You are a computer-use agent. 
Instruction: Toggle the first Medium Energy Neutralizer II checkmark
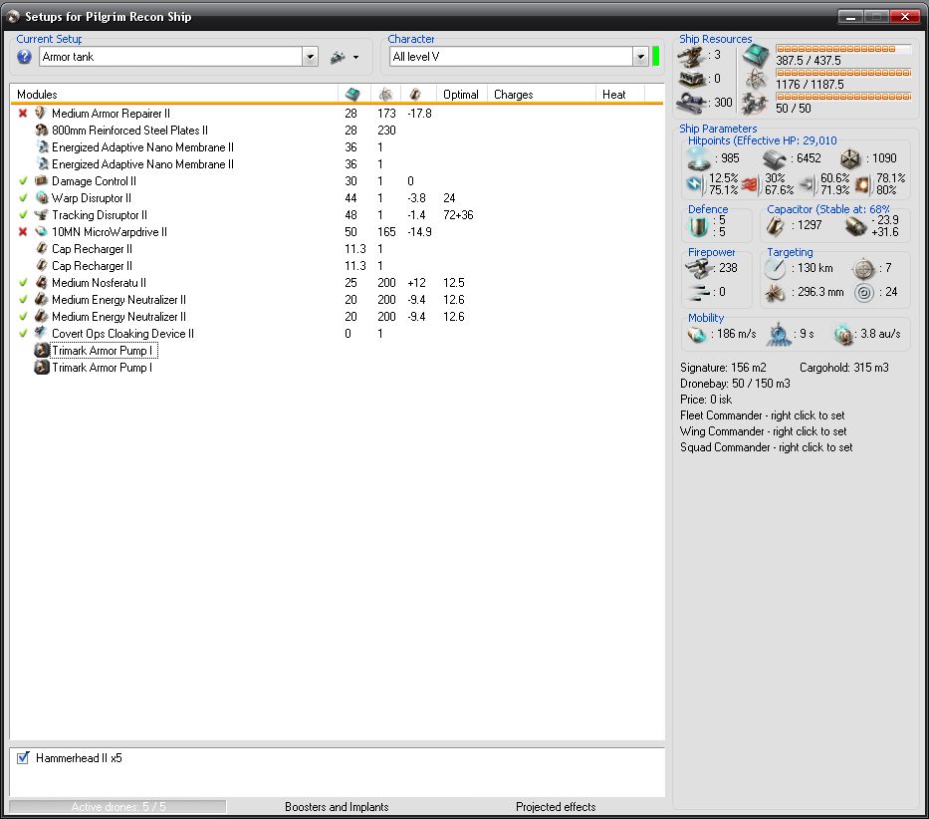pyautogui.click(x=23, y=300)
